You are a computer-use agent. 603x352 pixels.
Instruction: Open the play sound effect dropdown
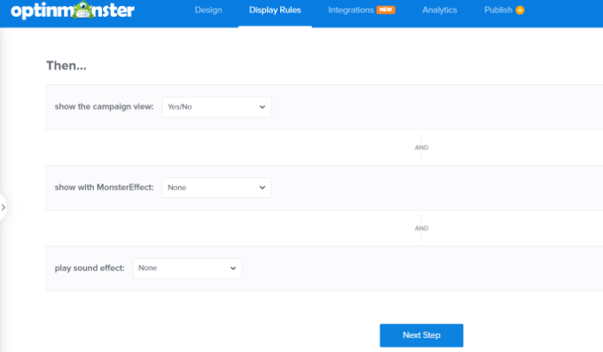click(187, 268)
